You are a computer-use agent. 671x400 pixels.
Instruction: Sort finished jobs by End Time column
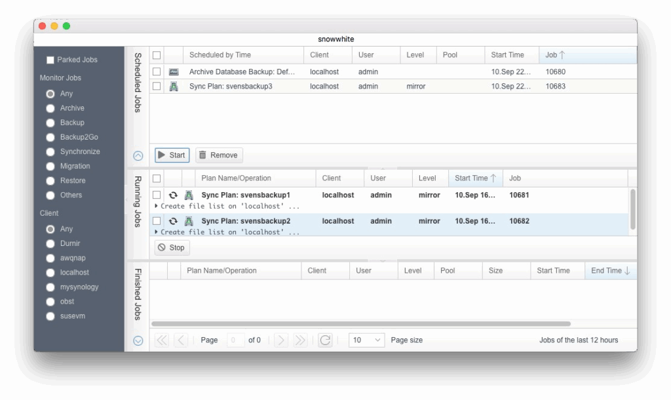pyautogui.click(x=610, y=270)
